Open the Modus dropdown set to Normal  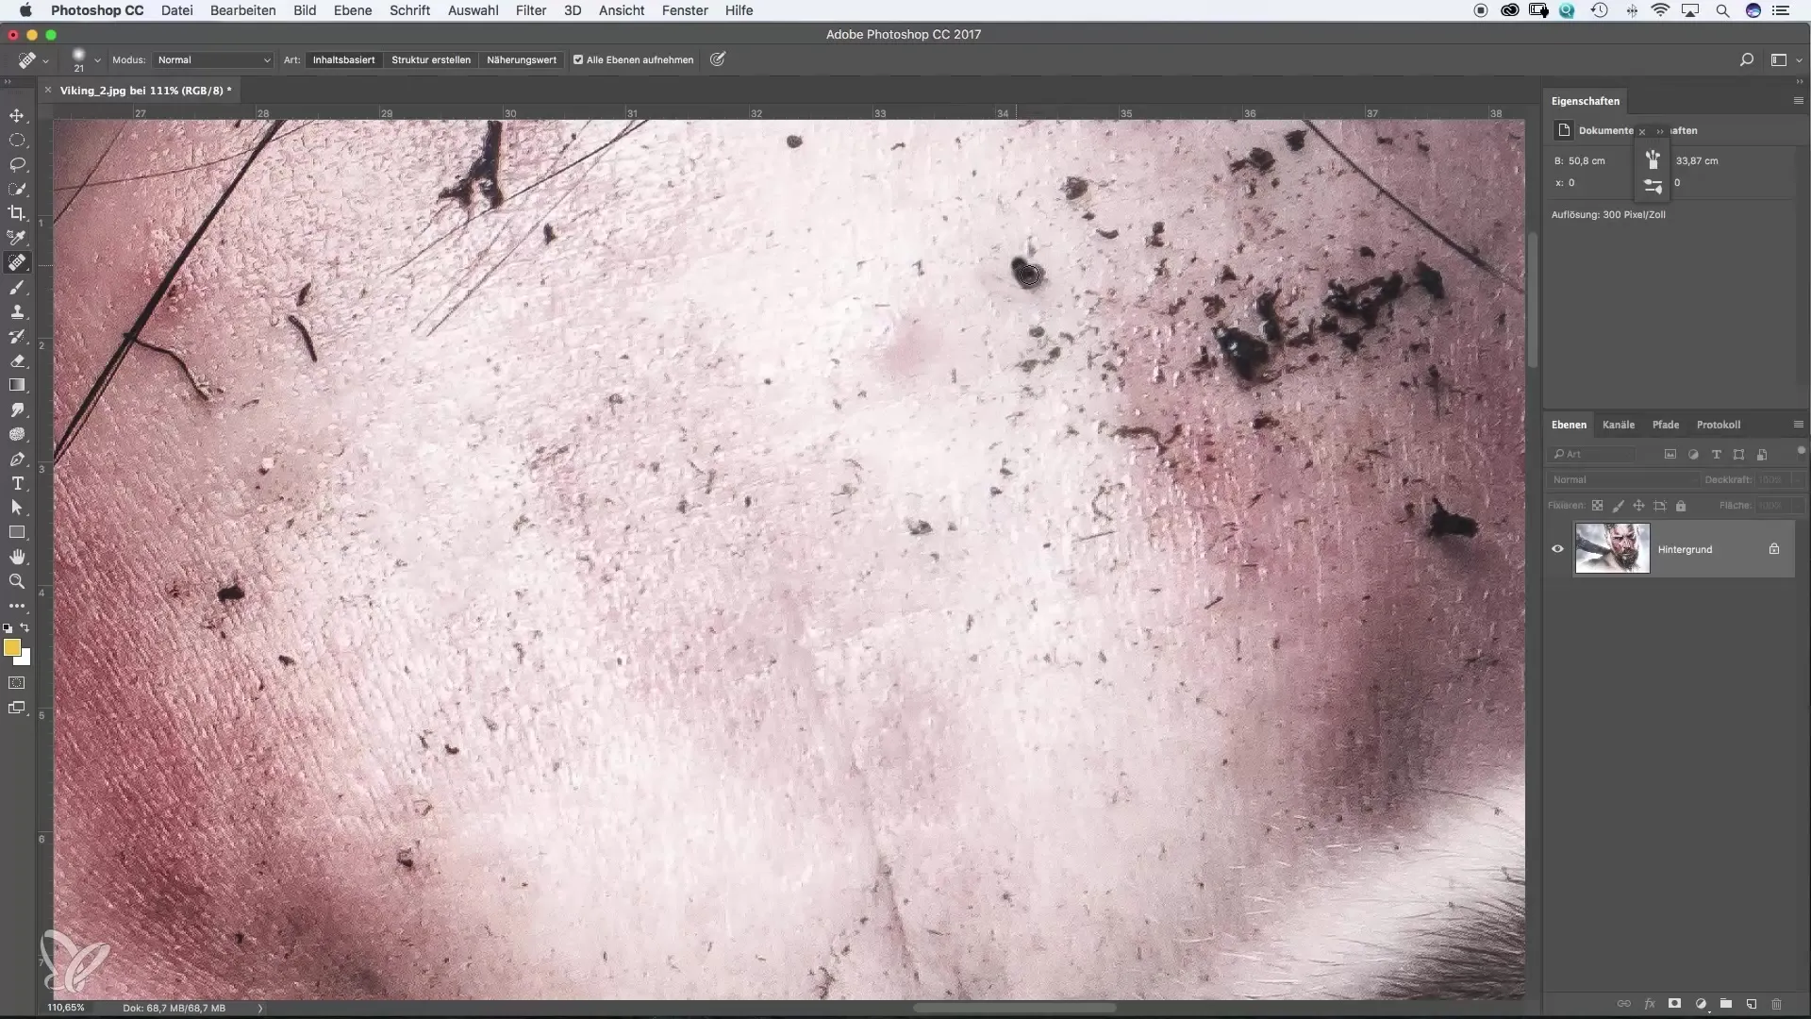pos(213,59)
